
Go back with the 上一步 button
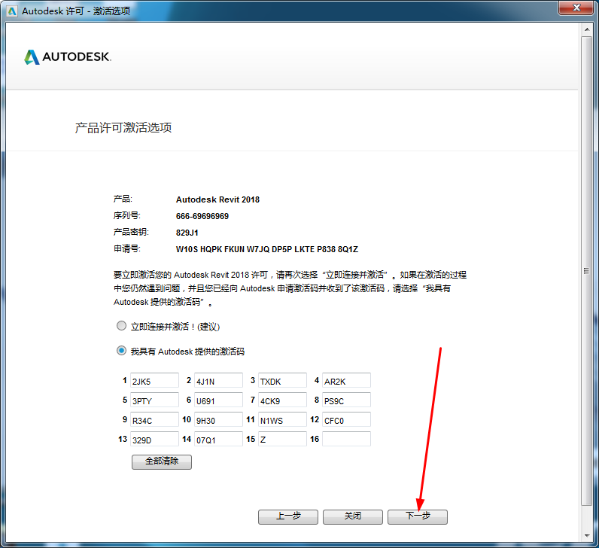point(287,516)
